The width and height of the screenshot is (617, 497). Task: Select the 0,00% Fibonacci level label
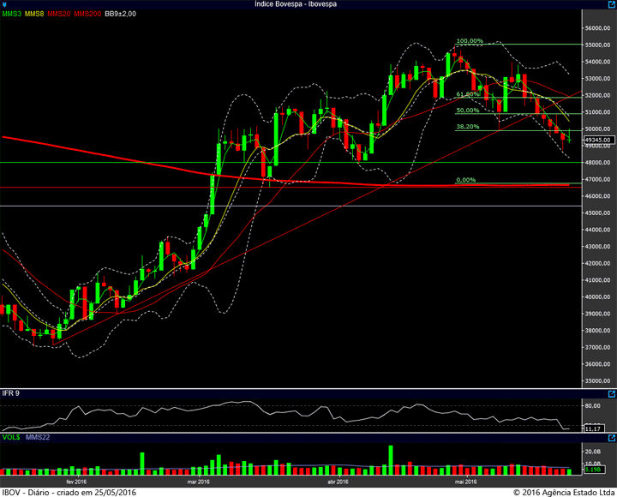(466, 180)
